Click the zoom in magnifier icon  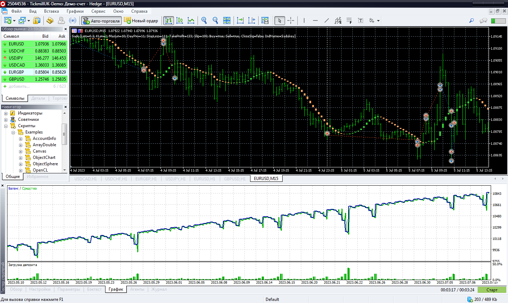(x=204, y=20)
